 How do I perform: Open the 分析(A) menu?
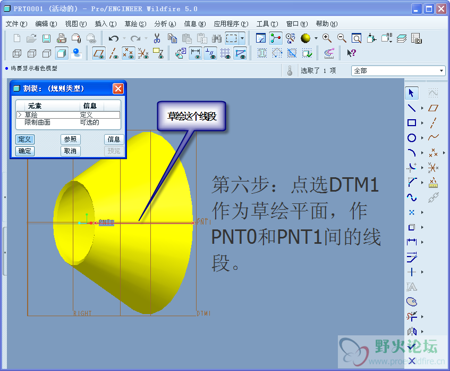pyautogui.click(x=165, y=24)
